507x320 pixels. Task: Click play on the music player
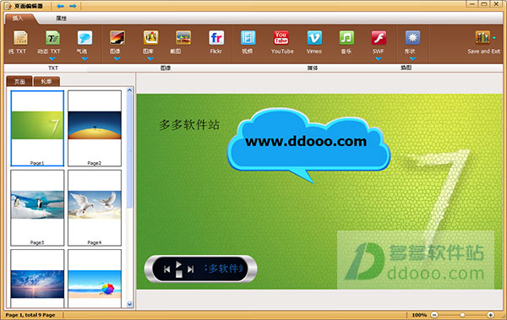tap(178, 265)
